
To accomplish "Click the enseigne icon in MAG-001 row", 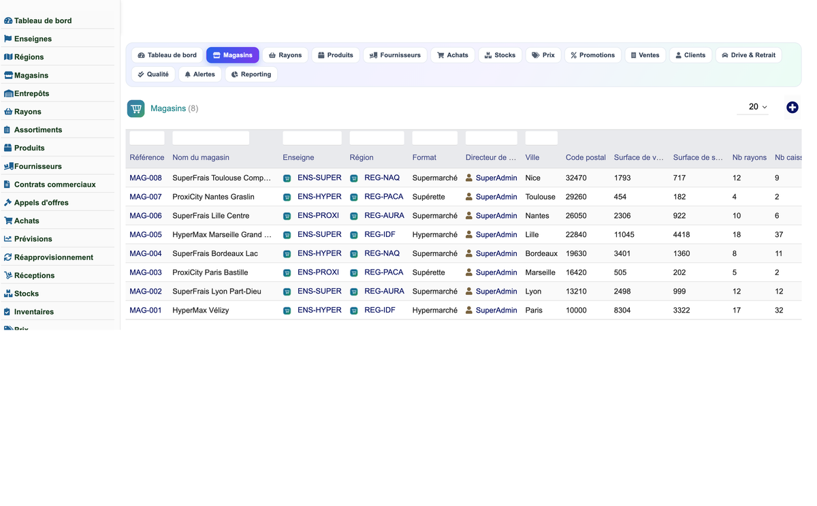I will pyautogui.click(x=287, y=311).
